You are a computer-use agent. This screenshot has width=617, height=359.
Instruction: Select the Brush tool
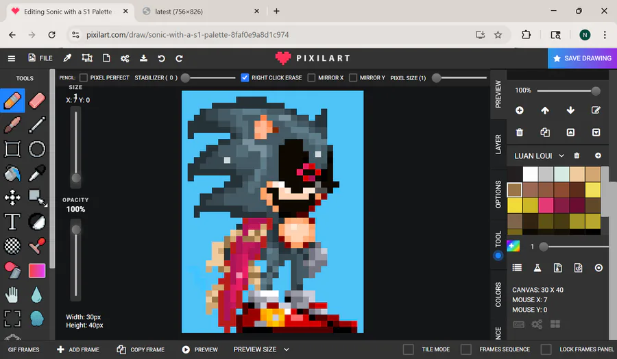(x=12, y=125)
